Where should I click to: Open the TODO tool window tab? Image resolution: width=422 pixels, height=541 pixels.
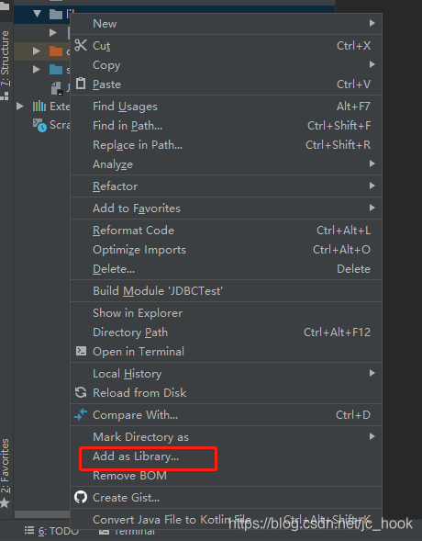point(51,531)
